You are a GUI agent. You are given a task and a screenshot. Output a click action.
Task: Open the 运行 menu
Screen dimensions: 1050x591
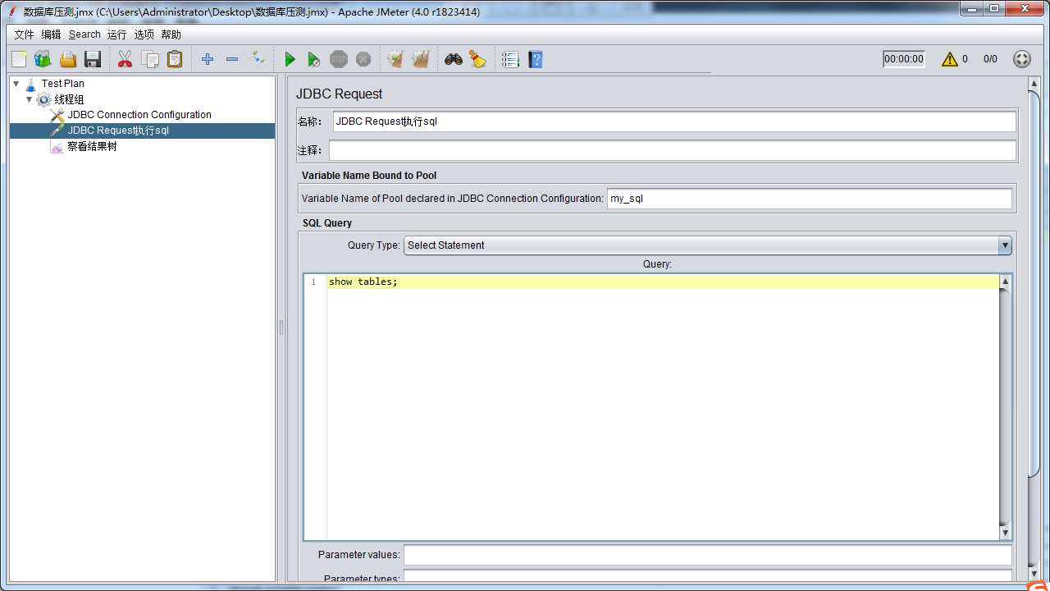116,34
